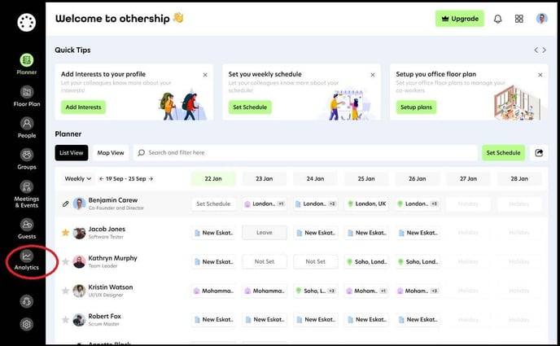The height and width of the screenshot is (346, 560).
Task: Open the Planner sidebar icon
Action: pyautogui.click(x=26, y=60)
